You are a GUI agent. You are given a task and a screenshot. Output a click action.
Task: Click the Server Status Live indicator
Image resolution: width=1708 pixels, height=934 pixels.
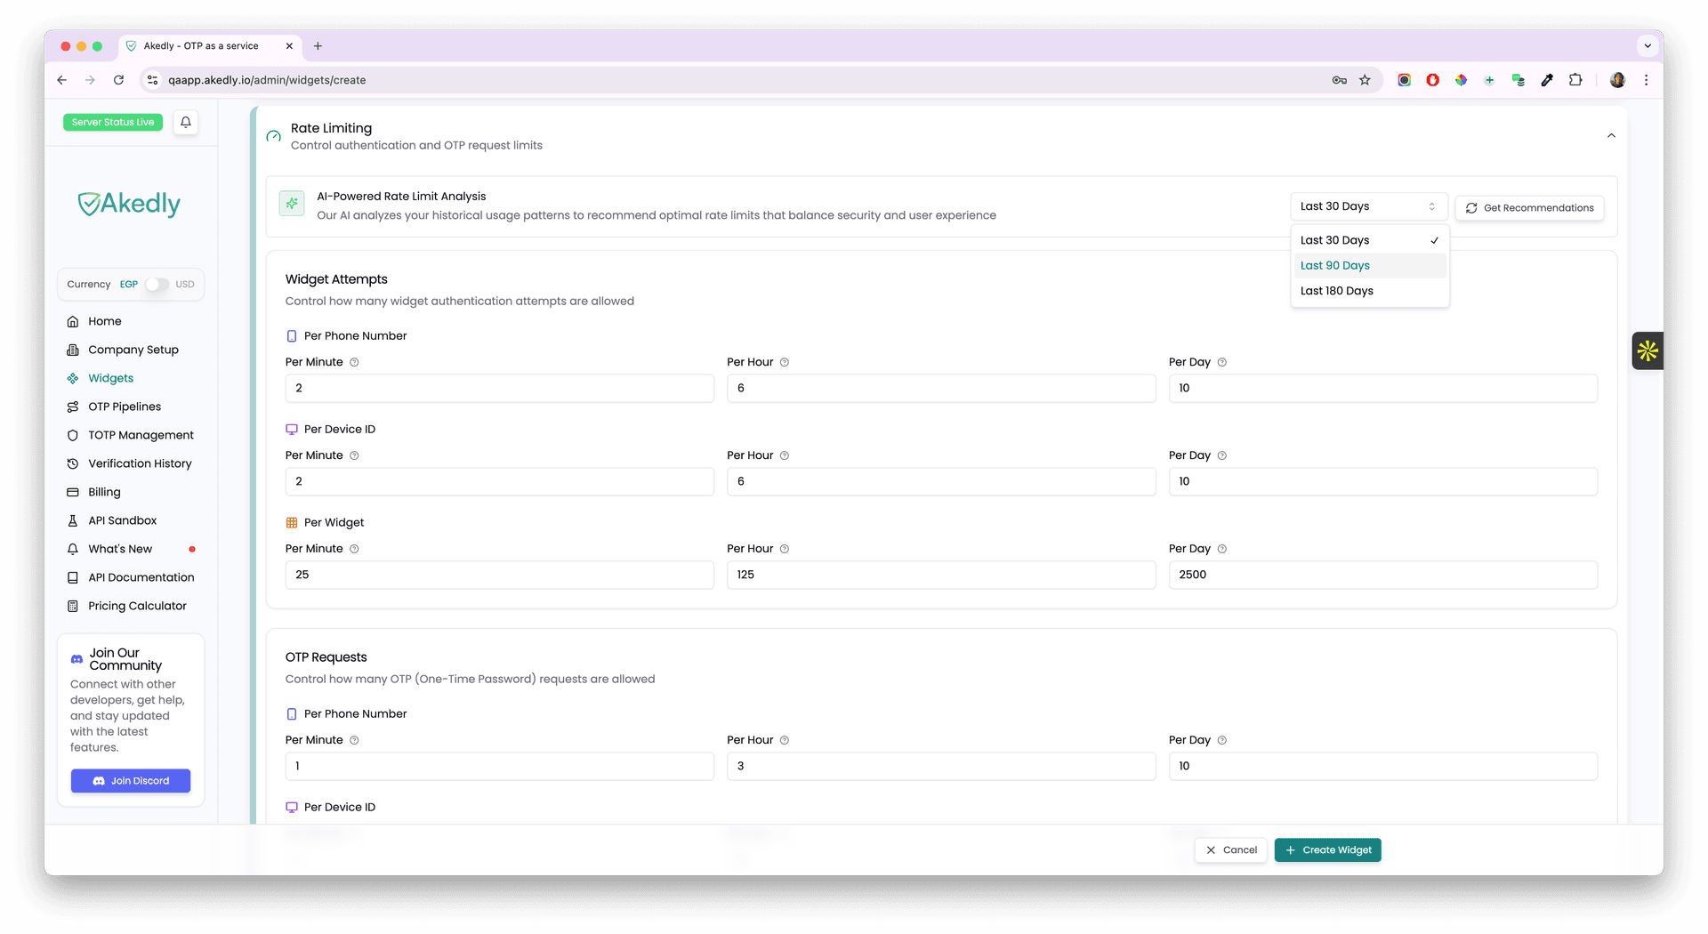tap(113, 122)
